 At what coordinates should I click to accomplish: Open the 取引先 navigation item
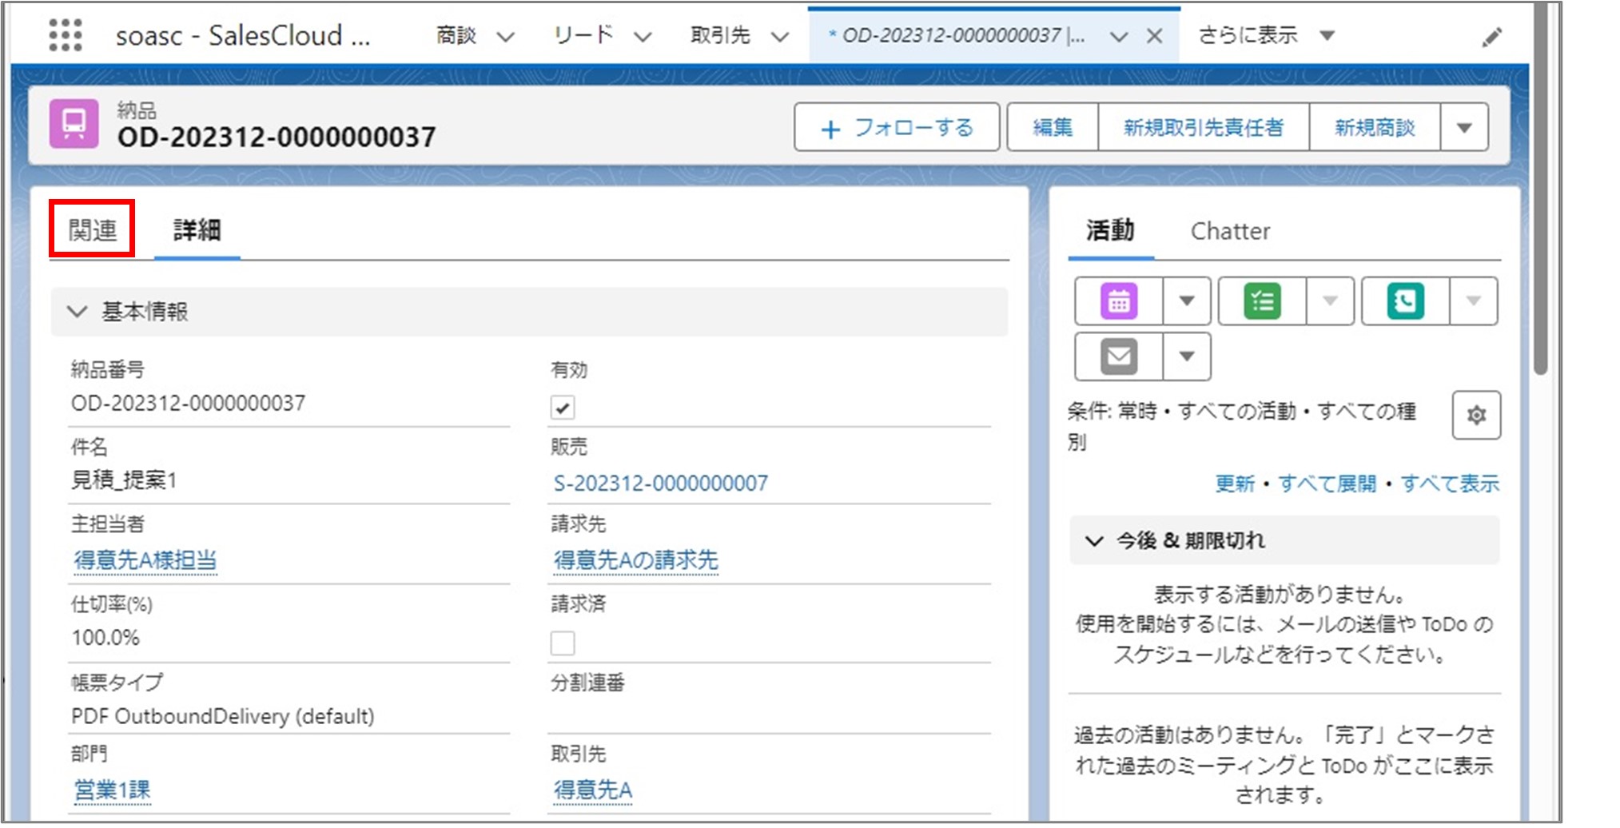tap(721, 35)
